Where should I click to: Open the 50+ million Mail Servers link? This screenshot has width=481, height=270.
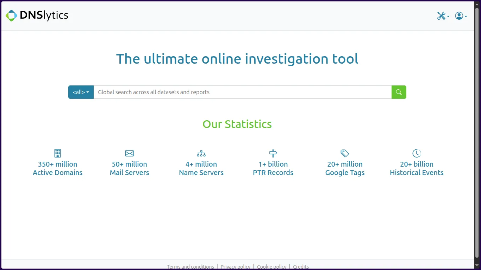pyautogui.click(x=130, y=168)
